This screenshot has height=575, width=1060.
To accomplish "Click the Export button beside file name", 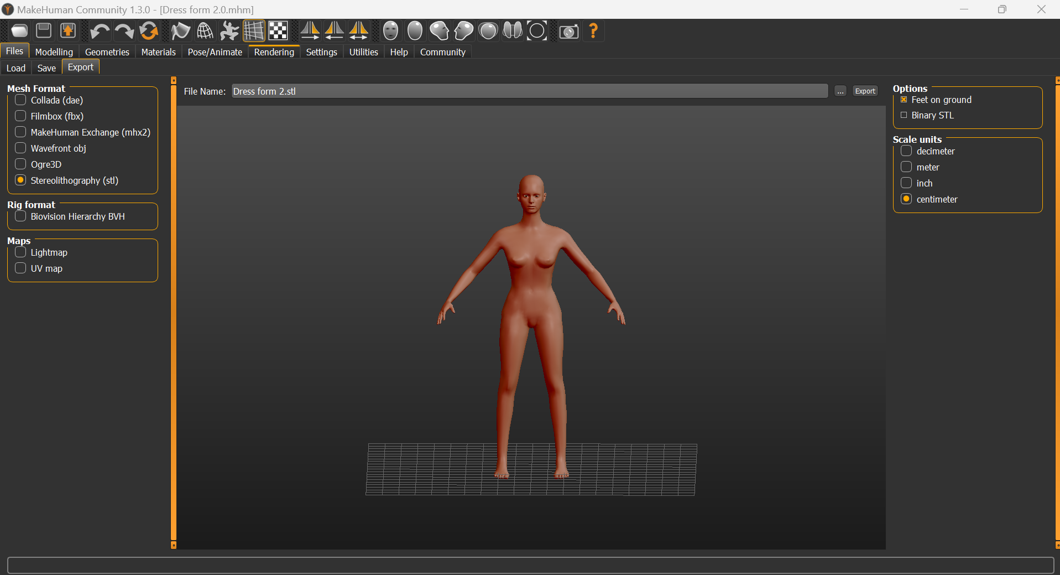I will coord(865,91).
